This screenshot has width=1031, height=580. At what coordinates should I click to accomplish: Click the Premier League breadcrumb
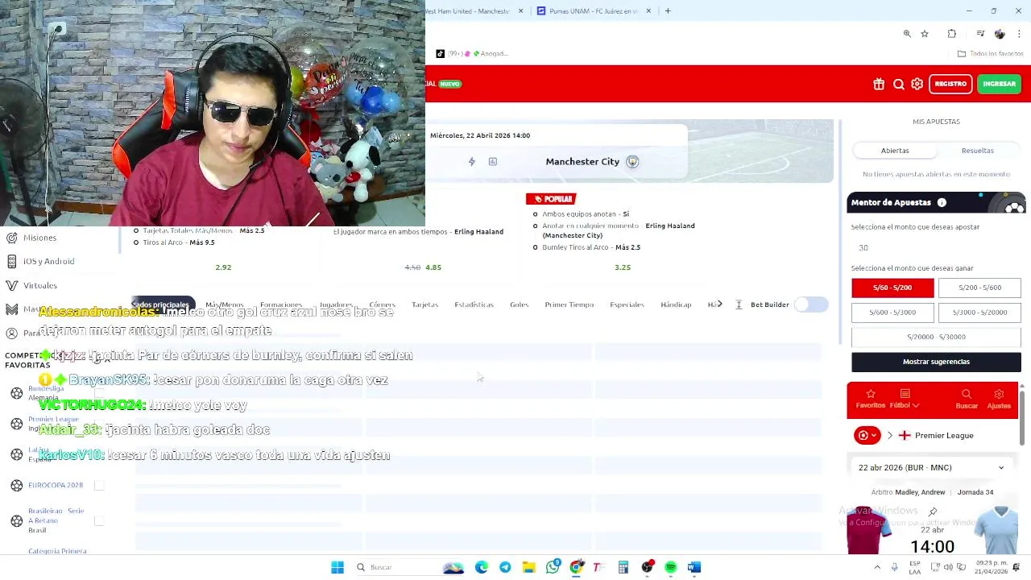[944, 436]
